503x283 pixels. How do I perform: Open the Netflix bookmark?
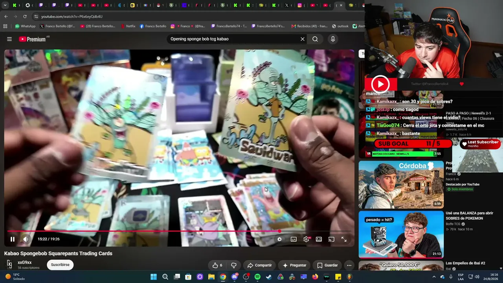[x=127, y=26]
